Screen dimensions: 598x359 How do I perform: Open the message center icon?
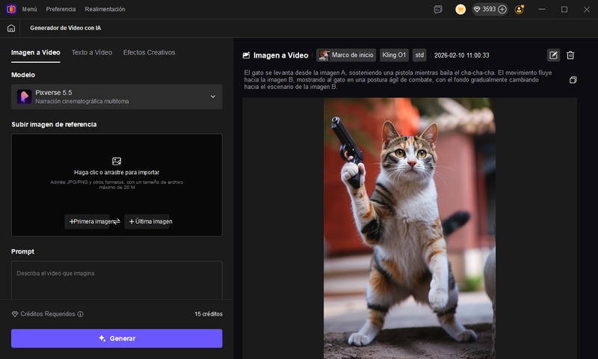(438, 9)
